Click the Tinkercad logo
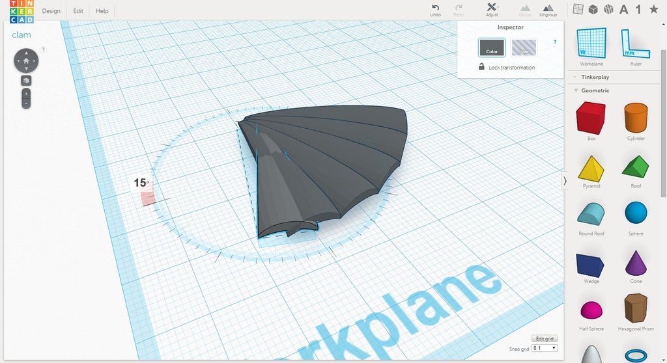 pyautogui.click(x=21, y=12)
